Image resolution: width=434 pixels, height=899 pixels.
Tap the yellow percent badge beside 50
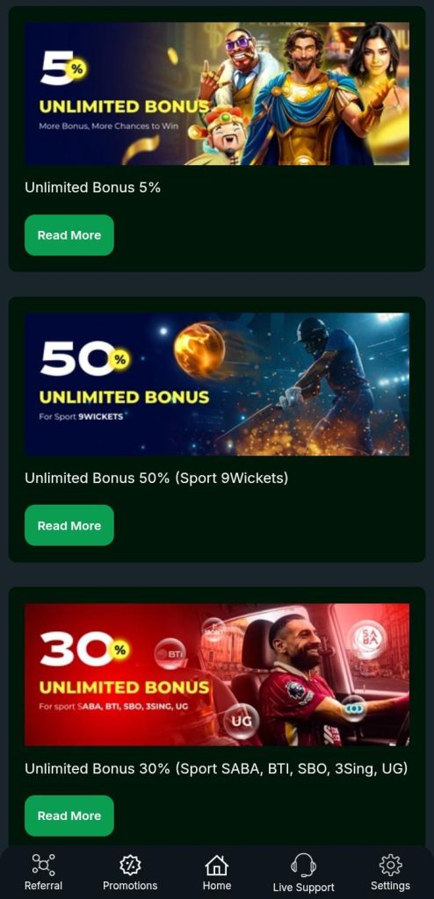[x=119, y=359]
